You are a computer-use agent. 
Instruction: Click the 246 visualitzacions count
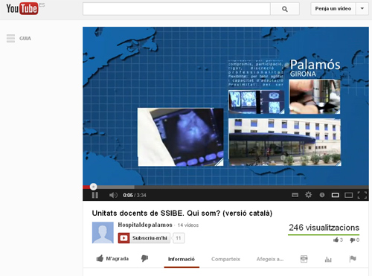point(324,228)
